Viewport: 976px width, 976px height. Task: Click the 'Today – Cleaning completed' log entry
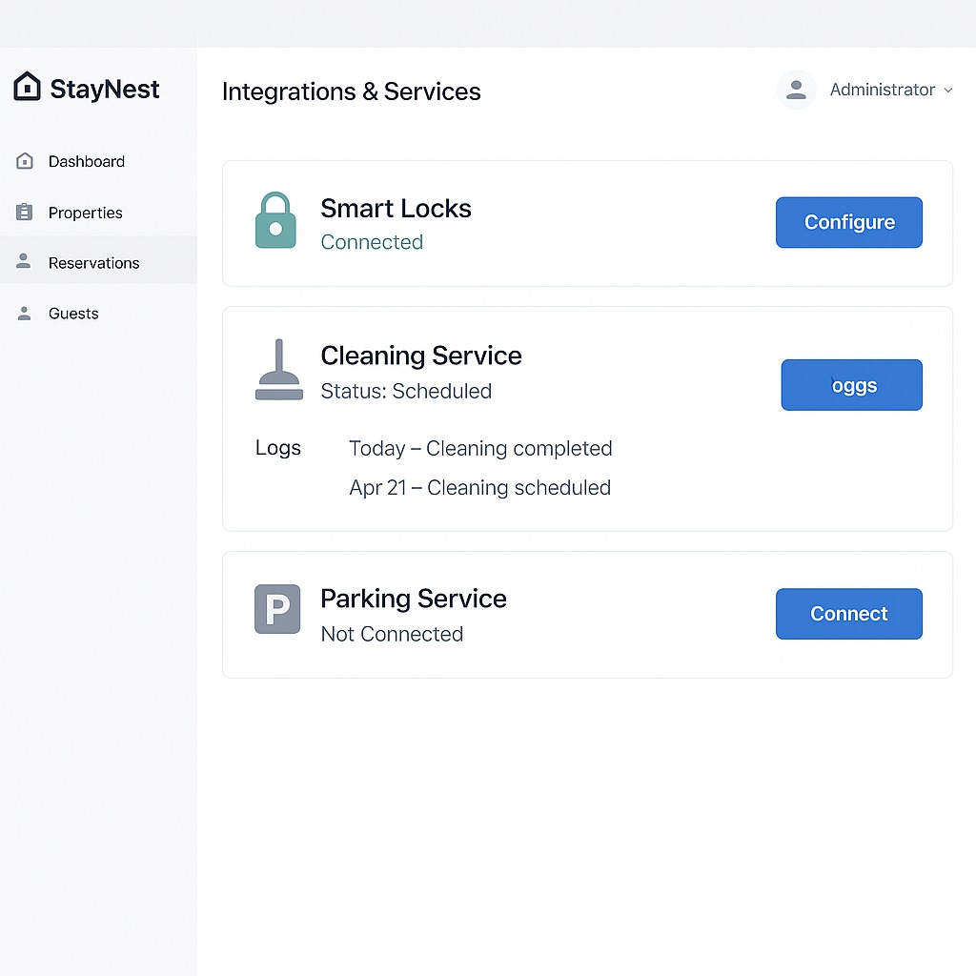480,448
